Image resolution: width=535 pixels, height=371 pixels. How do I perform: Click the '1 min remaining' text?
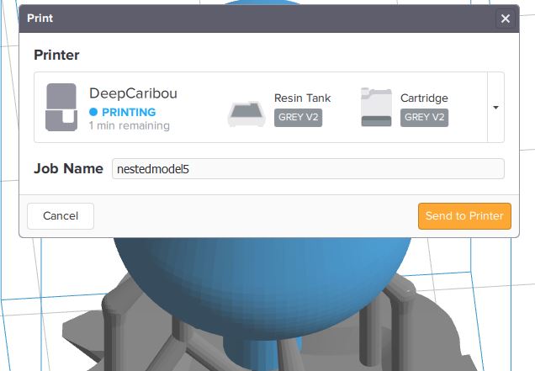click(130, 125)
